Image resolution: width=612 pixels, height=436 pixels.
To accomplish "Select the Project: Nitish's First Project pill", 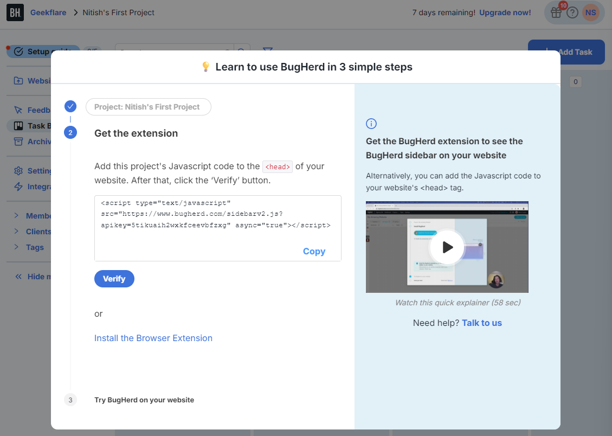I will pos(149,107).
